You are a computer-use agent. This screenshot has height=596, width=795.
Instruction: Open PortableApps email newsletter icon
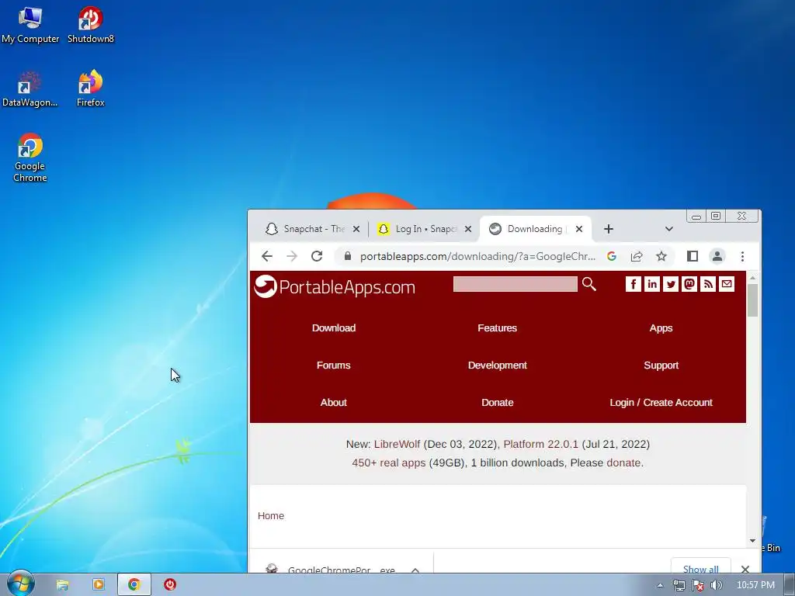coord(727,284)
